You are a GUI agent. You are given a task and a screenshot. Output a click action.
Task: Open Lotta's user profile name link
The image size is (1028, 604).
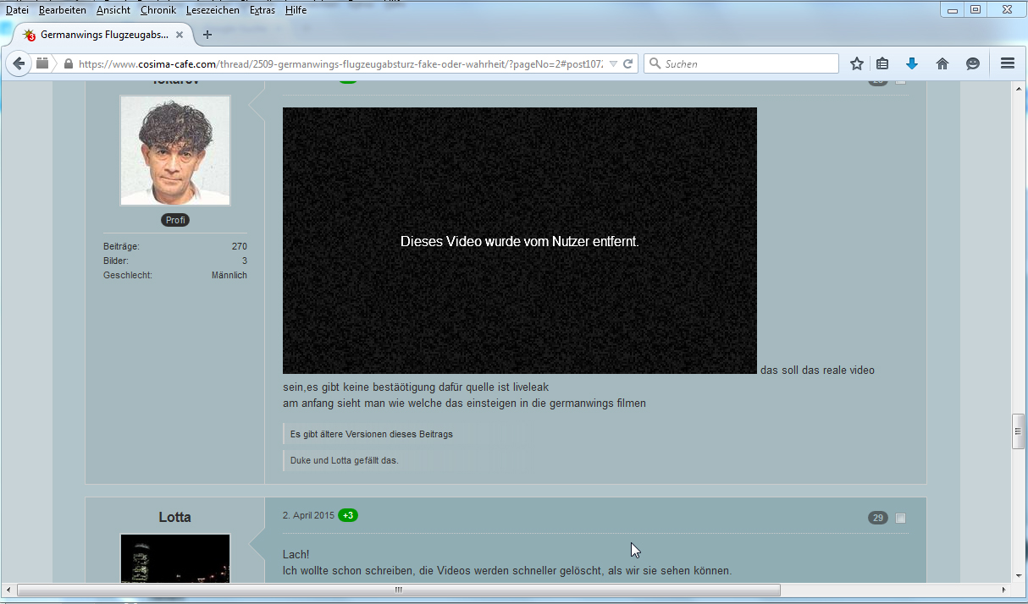(x=174, y=517)
